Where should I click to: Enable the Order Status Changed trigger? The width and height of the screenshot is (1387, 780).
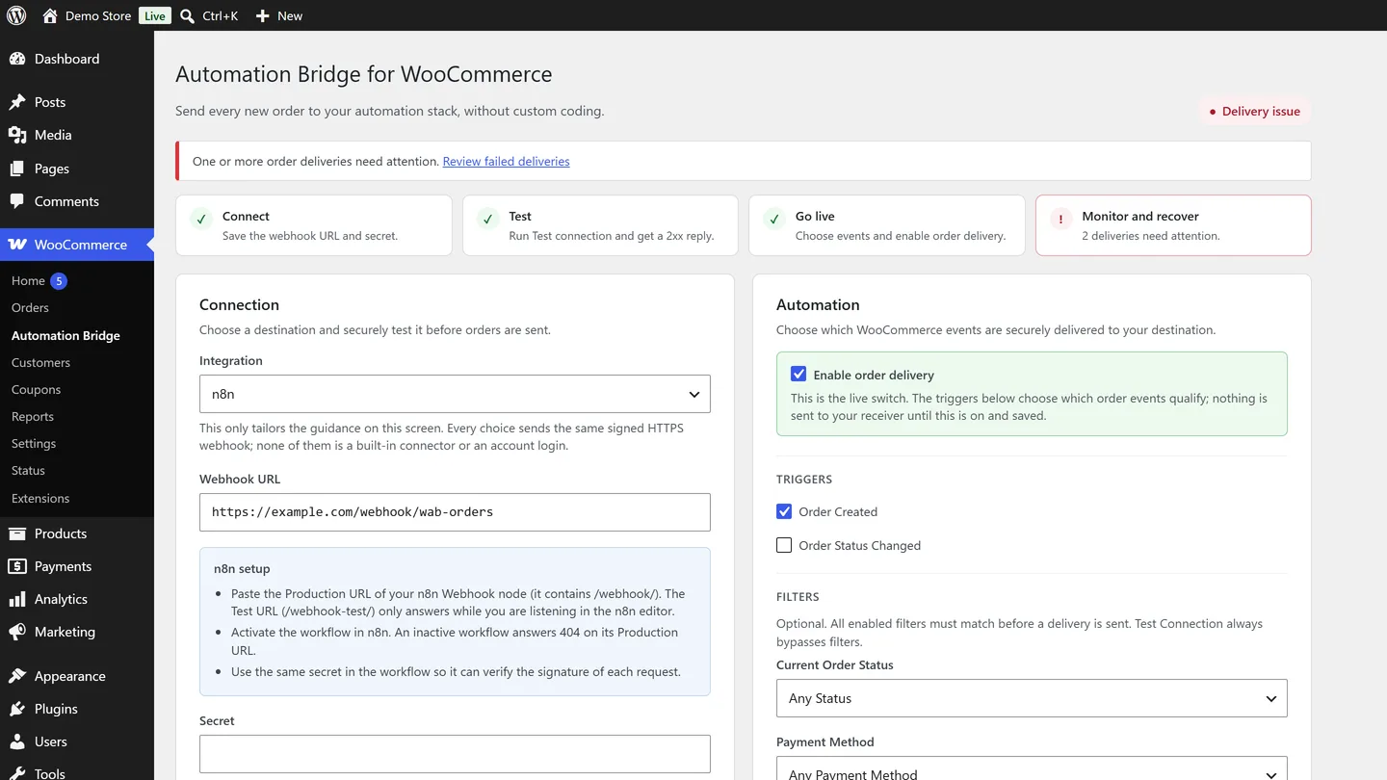(x=784, y=545)
